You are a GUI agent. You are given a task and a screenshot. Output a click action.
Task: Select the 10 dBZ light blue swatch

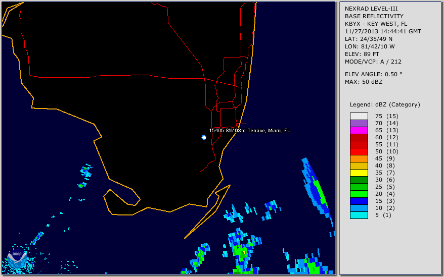[x=359, y=208]
